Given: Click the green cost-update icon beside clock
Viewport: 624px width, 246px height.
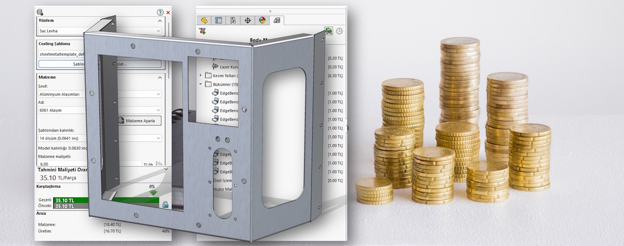Looking at the screenshot, I should coord(329,31).
